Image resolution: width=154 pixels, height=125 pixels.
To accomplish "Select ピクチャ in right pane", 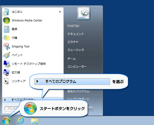I will click(73, 42).
